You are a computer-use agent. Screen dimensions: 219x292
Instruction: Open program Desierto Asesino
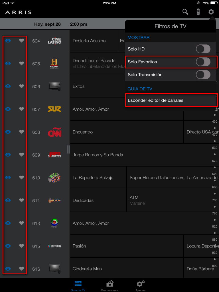pyautogui.click(x=93, y=41)
